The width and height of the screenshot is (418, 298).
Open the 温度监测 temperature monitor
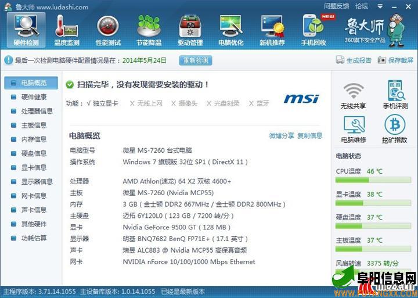coord(67,30)
